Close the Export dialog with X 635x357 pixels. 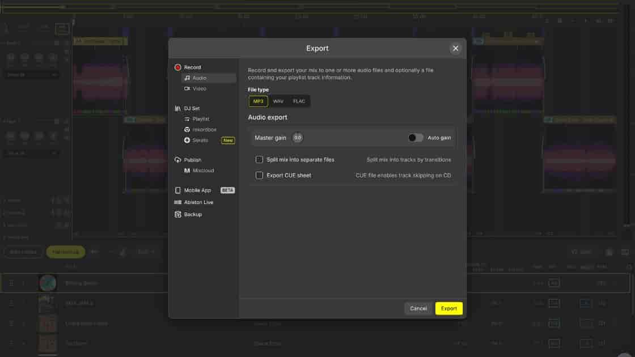click(455, 49)
